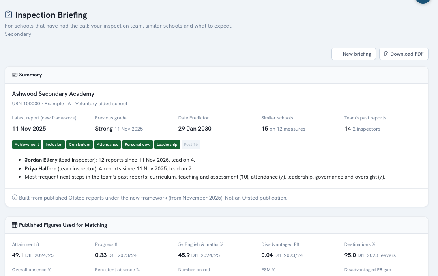Click the Attainment 8 value 49.1
Viewport: 438px width, 276px height.
18,255
